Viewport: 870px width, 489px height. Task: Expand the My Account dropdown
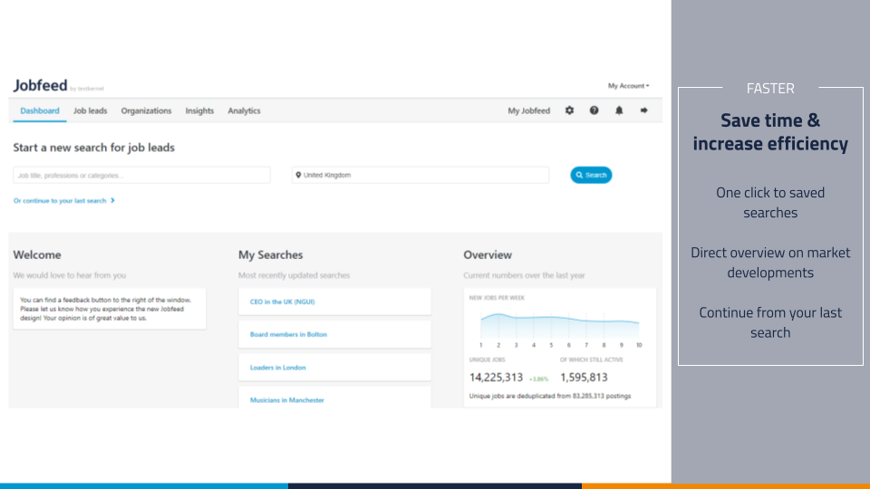(628, 86)
